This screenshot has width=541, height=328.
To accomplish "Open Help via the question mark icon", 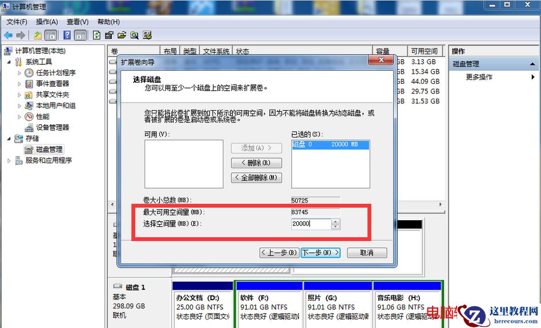I will [x=67, y=35].
